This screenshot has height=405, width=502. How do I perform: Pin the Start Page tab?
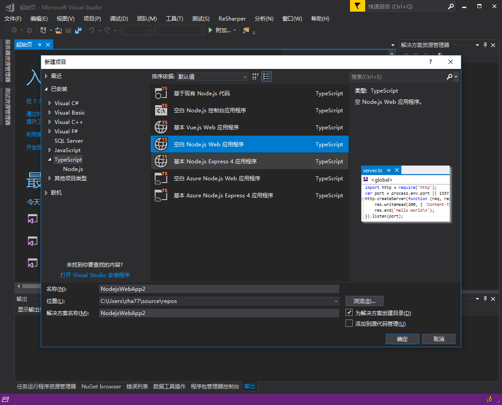tap(39, 45)
